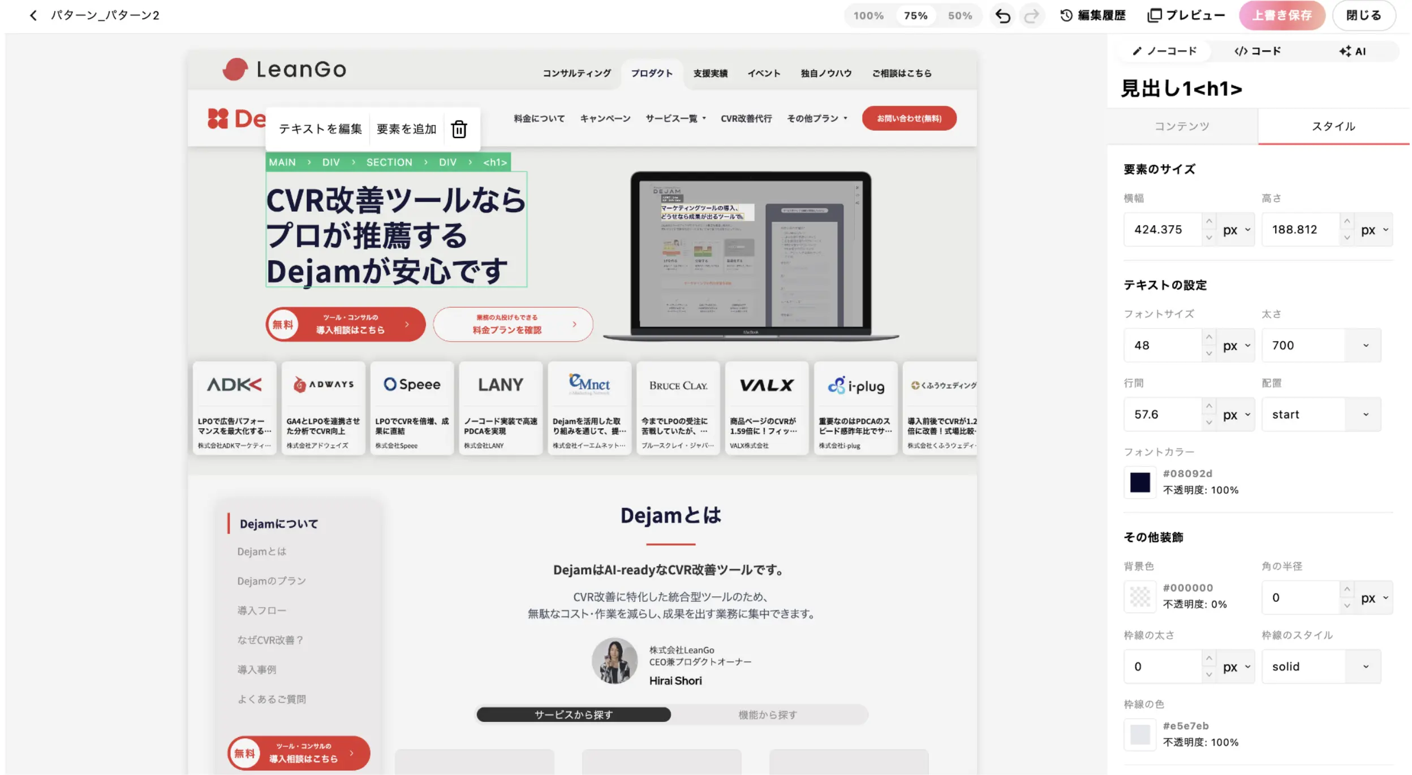This screenshot has height=775, width=1412.
Task: Switch to the コード mode tab
Action: click(1258, 51)
